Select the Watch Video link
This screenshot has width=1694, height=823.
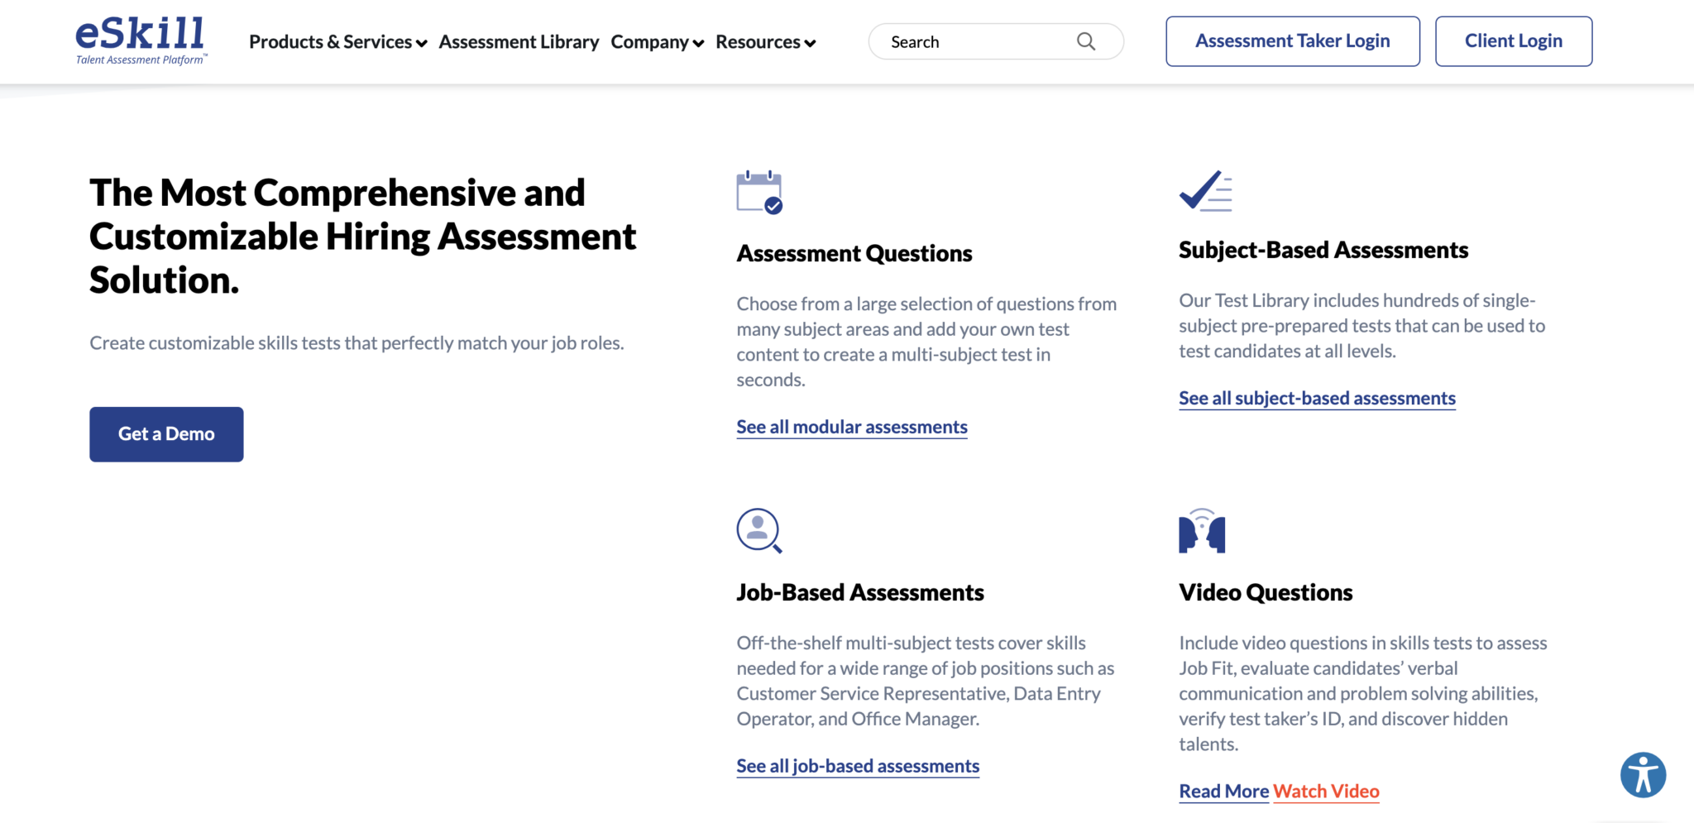coord(1327,792)
